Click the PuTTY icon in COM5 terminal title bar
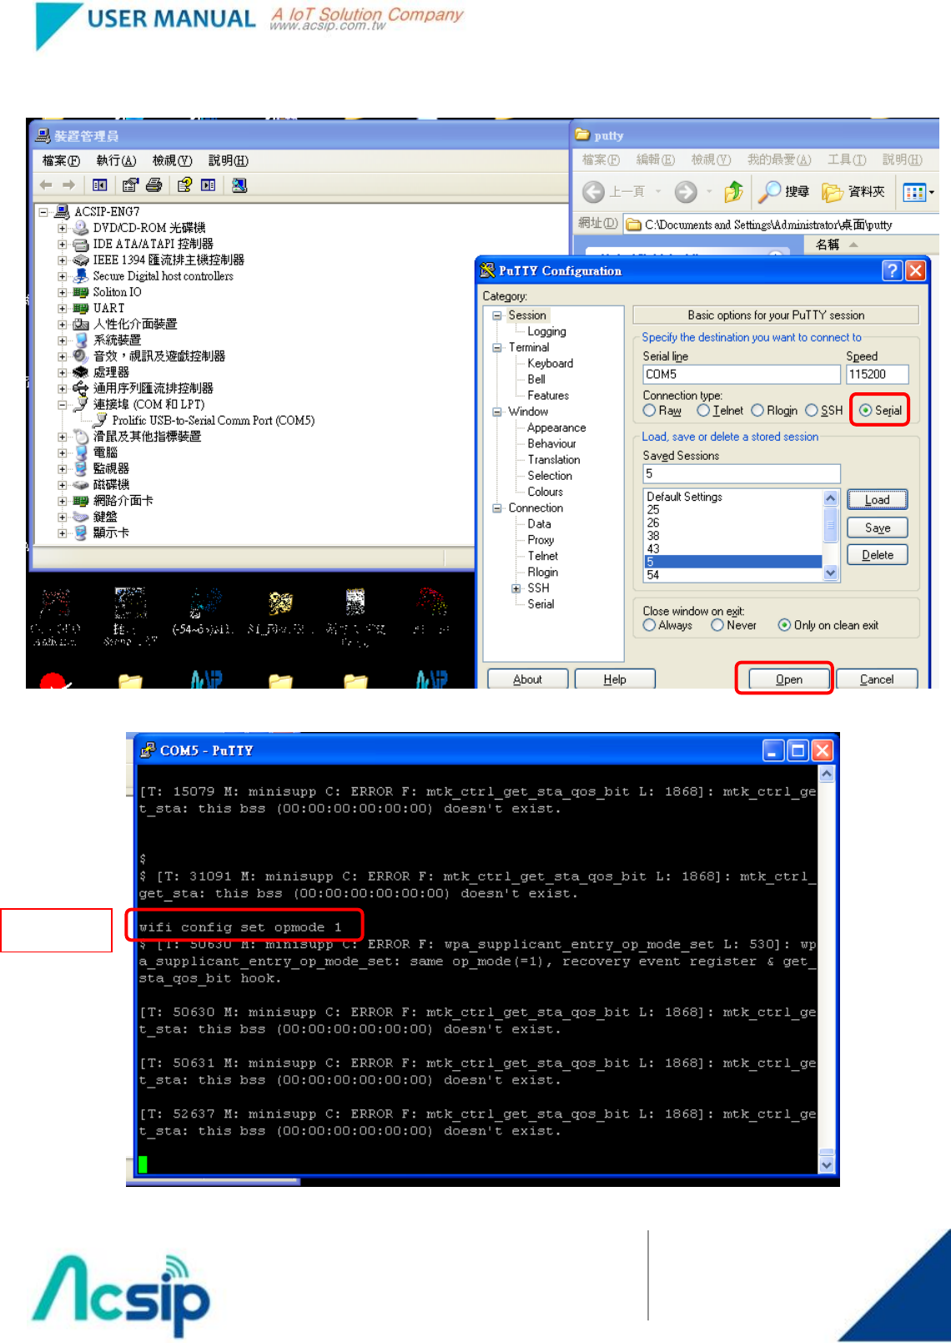951x1343 pixels. 148,750
